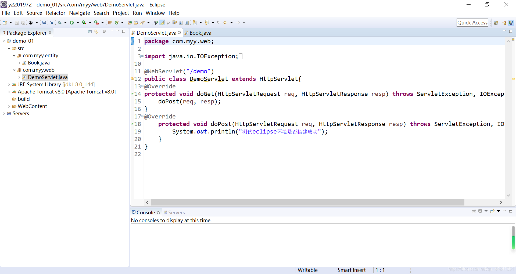Image resolution: width=516 pixels, height=274 pixels.
Task: Switch to the Book.java editor tab
Action: [x=198, y=33]
